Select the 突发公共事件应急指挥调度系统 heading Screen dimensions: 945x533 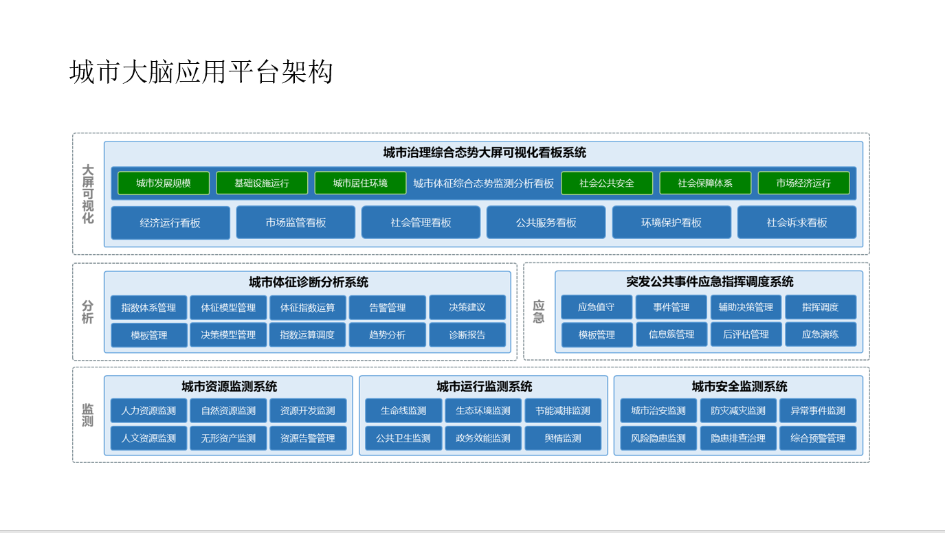(709, 282)
